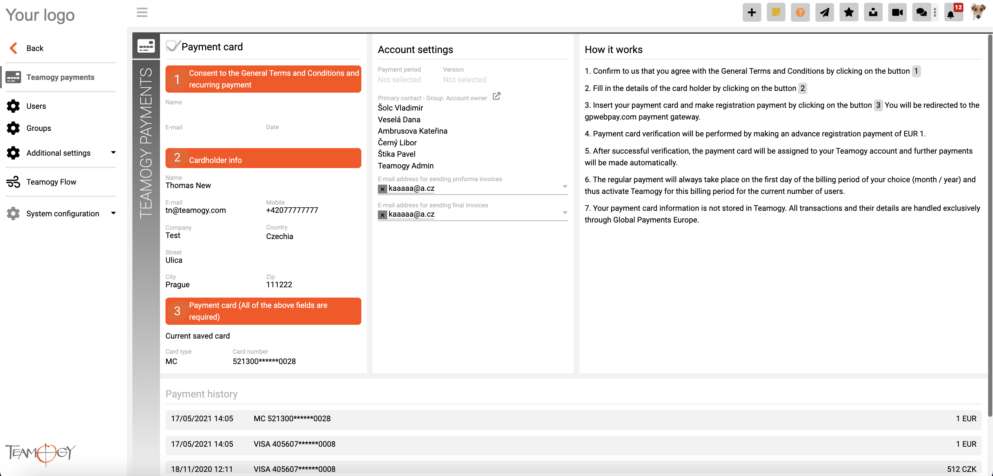Click Consent to General Terms button 1
The height and width of the screenshot is (476, 993).
(263, 79)
